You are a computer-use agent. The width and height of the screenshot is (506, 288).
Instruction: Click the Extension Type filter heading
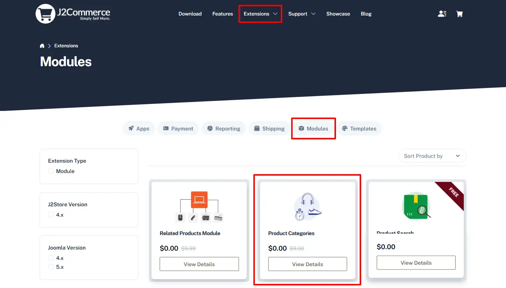[67, 161]
